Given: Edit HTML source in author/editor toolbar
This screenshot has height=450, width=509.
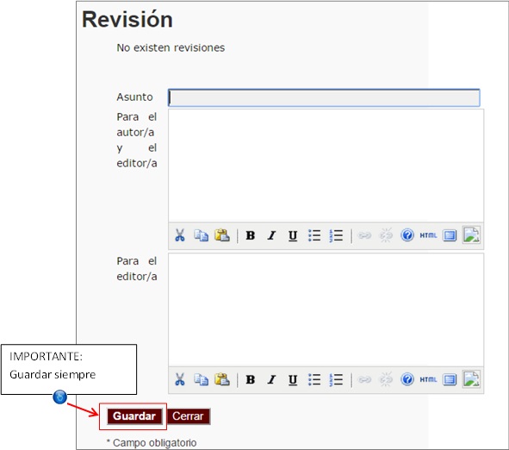Looking at the screenshot, I should [428, 235].
